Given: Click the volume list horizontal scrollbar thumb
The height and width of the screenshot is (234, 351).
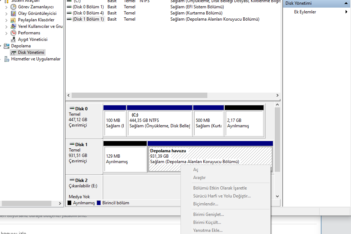Looking at the screenshot, I should (x=139, y=95).
